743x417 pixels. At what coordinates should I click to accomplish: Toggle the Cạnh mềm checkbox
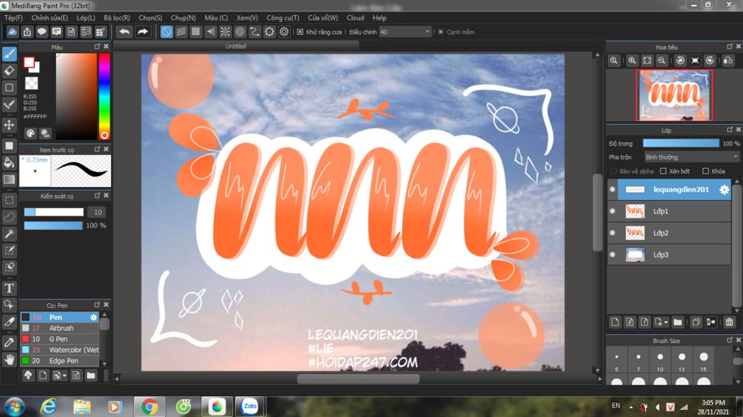440,32
